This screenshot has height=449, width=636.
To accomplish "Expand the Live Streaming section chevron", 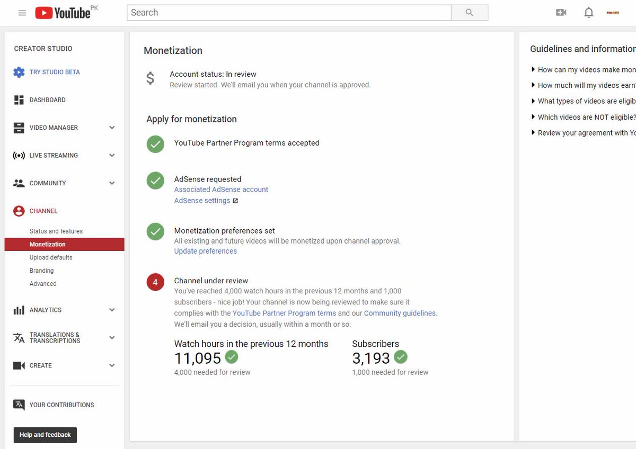I will click(x=112, y=156).
